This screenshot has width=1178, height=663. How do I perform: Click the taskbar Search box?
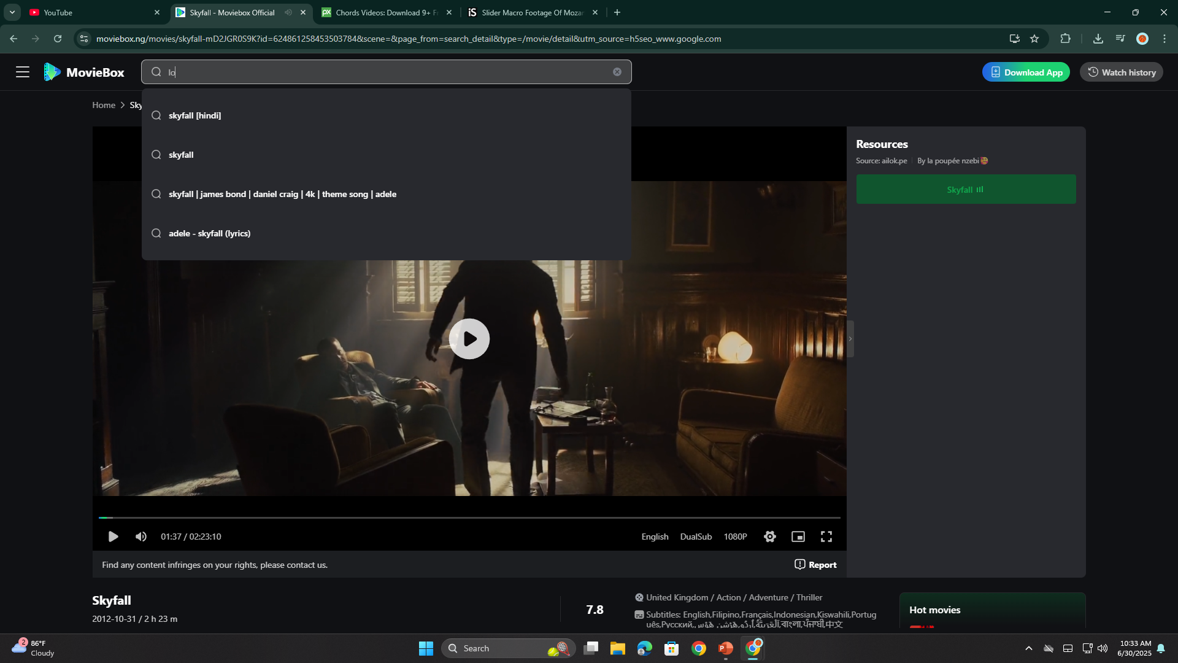(508, 648)
